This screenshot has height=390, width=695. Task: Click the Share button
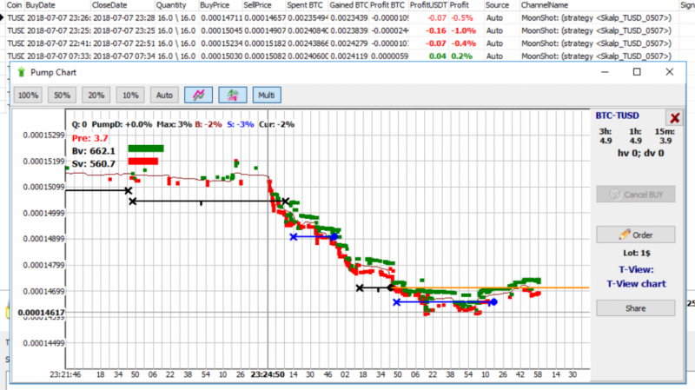[636, 308]
